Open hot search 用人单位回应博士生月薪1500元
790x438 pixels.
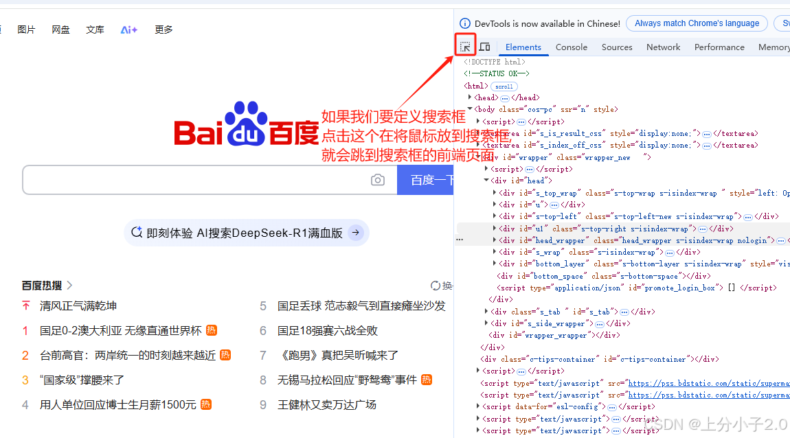118,405
